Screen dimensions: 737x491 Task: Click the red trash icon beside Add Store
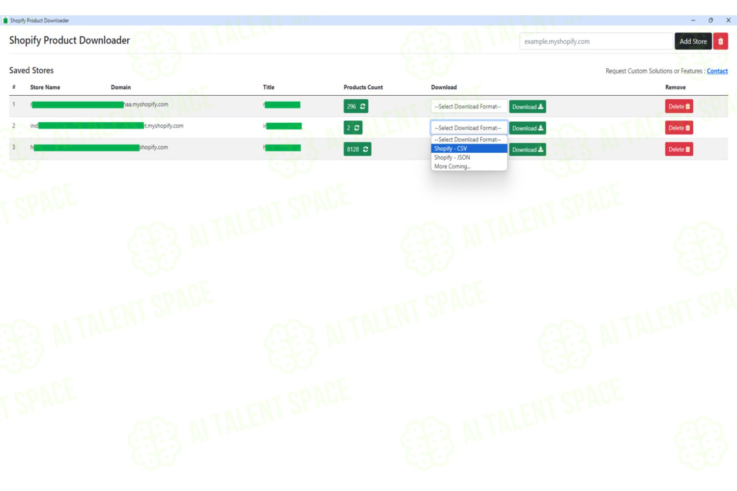pyautogui.click(x=720, y=41)
